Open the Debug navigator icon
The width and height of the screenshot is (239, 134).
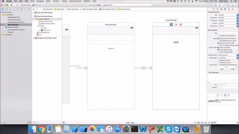click(x=21, y=9)
